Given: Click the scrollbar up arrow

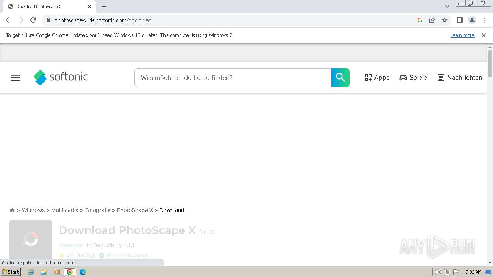Looking at the screenshot, I should [490, 47].
